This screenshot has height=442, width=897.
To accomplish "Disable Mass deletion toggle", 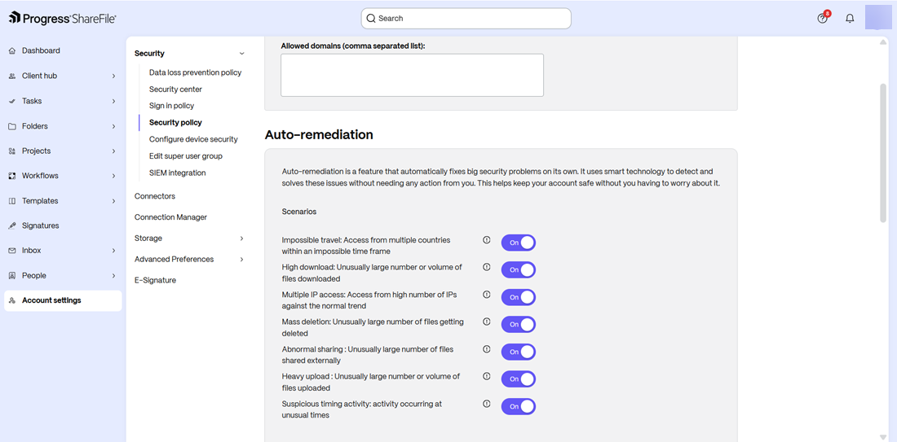I will pyautogui.click(x=519, y=324).
